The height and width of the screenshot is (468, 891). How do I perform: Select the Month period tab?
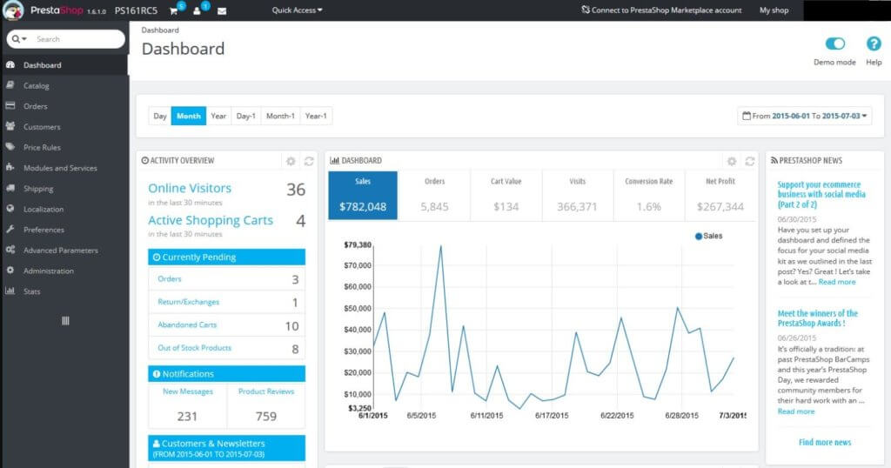pyautogui.click(x=189, y=116)
